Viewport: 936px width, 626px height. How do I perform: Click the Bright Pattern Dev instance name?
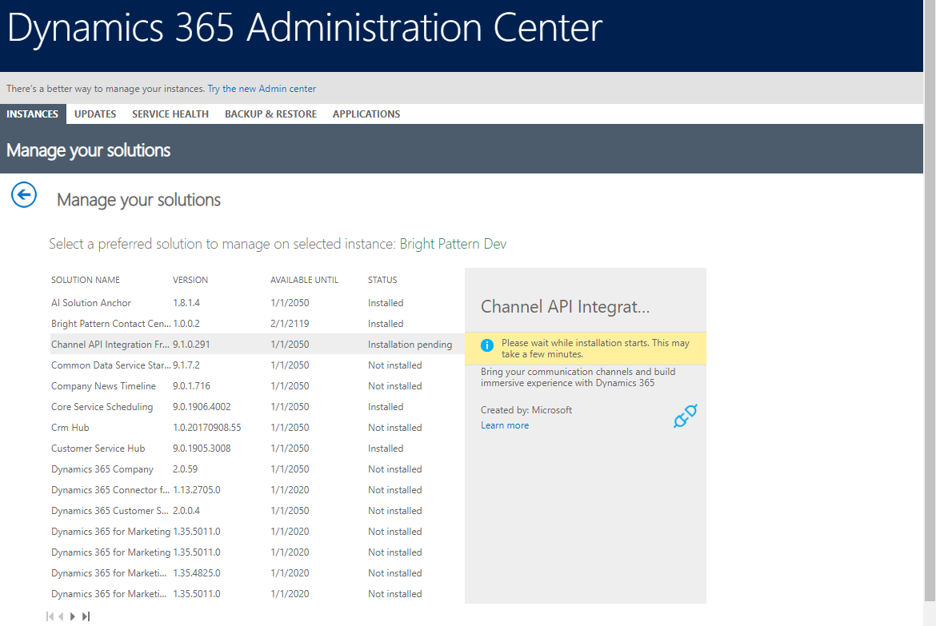click(453, 244)
